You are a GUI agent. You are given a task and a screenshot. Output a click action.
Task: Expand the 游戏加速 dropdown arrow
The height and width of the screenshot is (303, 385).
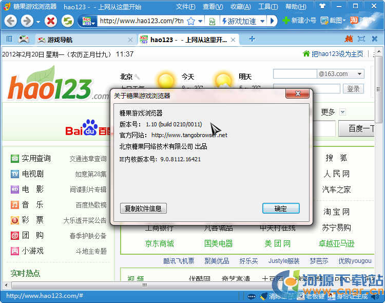[262, 21]
